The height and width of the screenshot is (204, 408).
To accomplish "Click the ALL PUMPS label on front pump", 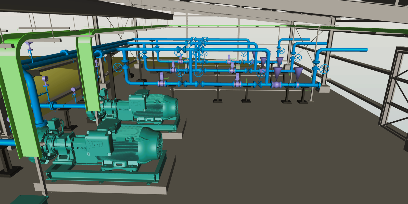I will pos(80,148).
